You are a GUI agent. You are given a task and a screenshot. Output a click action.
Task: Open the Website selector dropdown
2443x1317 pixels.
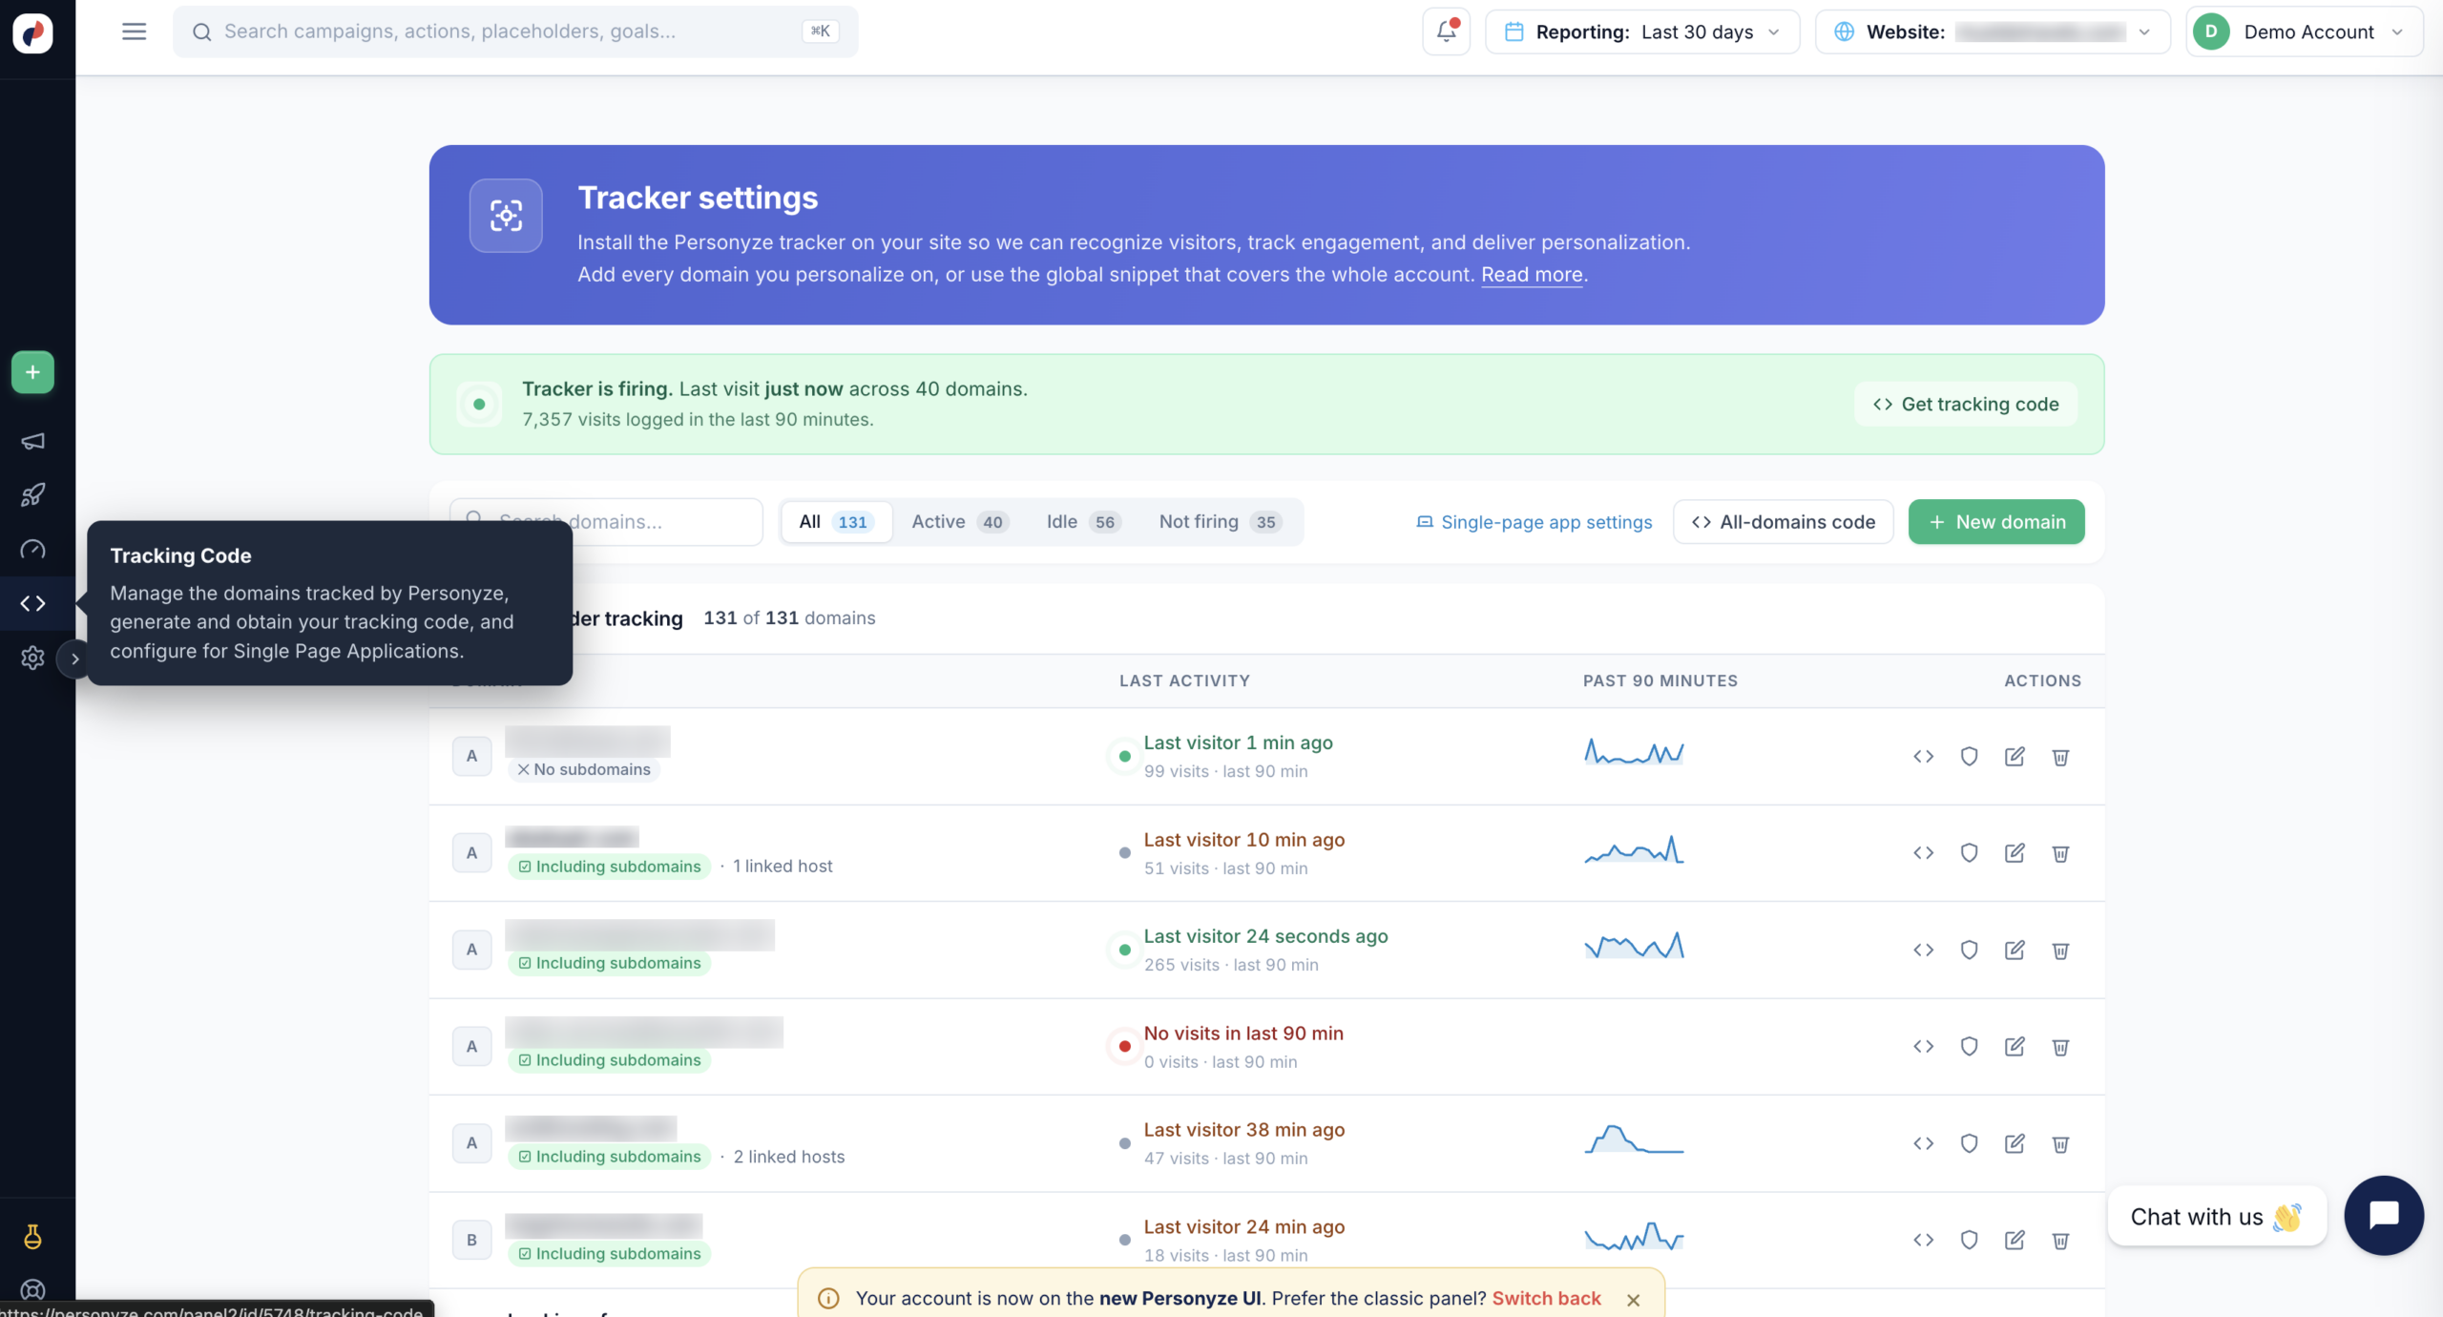tap(1993, 31)
